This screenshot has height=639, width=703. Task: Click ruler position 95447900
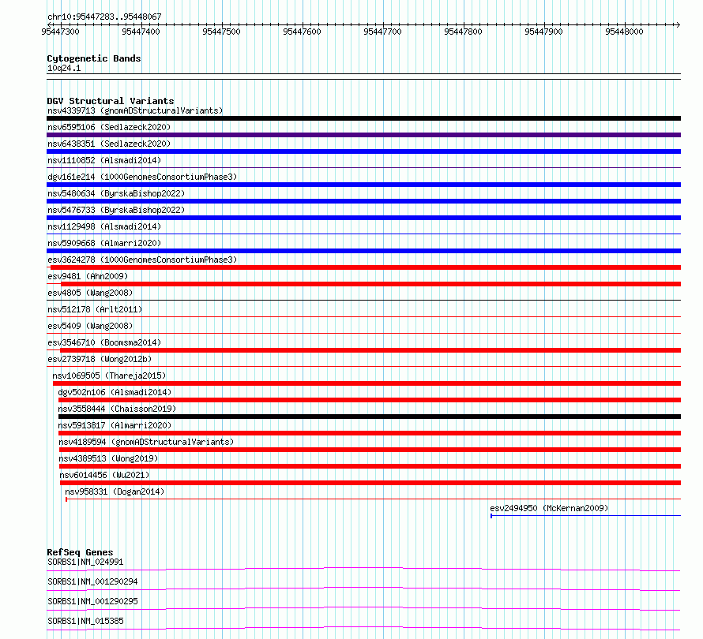544,32
